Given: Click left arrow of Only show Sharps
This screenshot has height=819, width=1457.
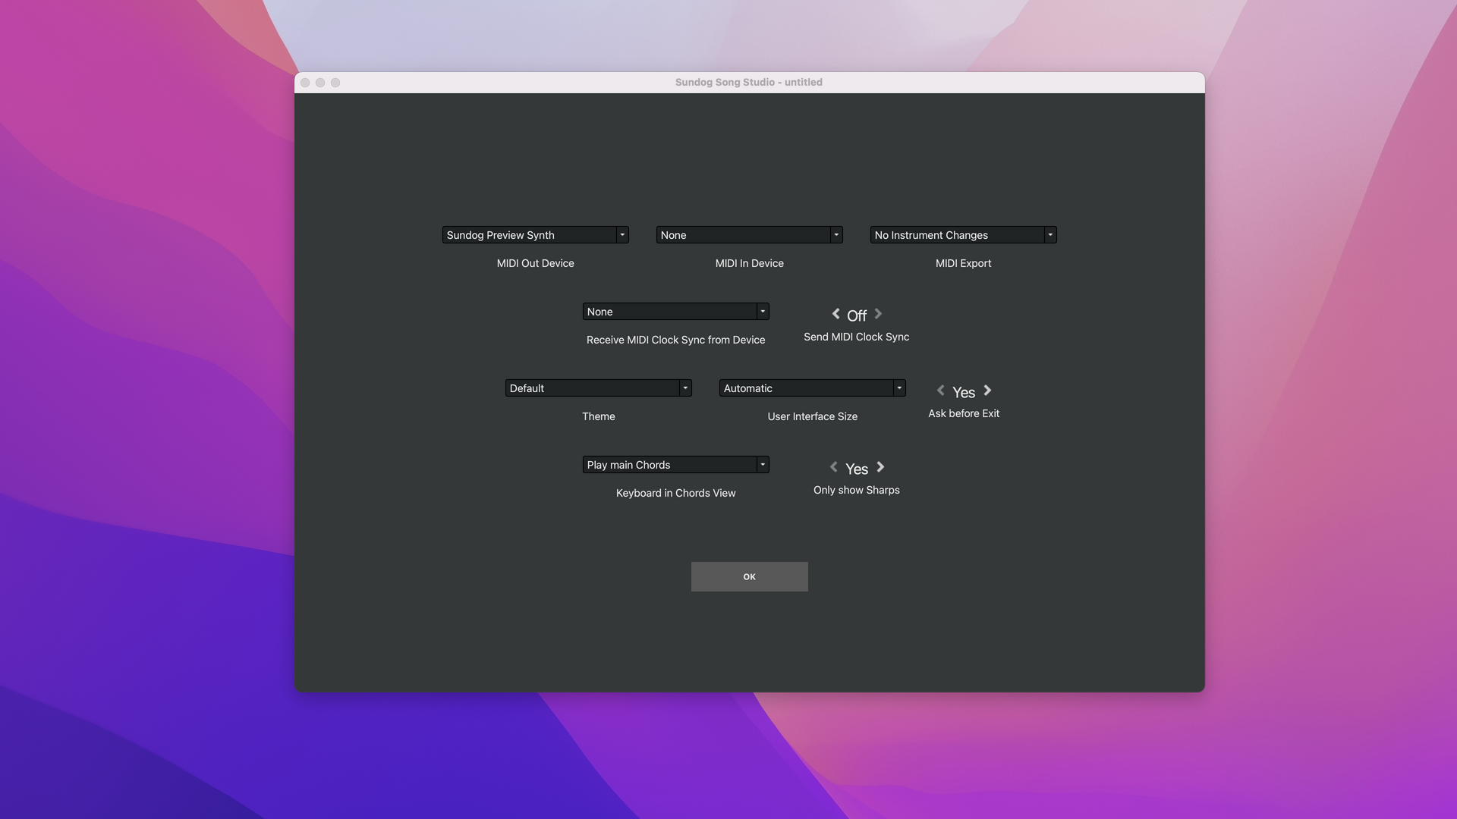Looking at the screenshot, I should click(833, 467).
